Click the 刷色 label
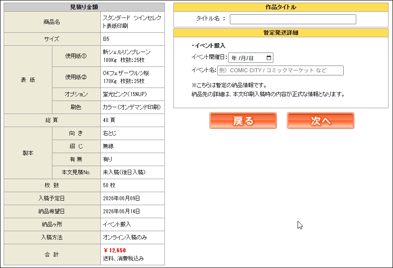Viewport: 393px width, 268px height. tap(76, 107)
